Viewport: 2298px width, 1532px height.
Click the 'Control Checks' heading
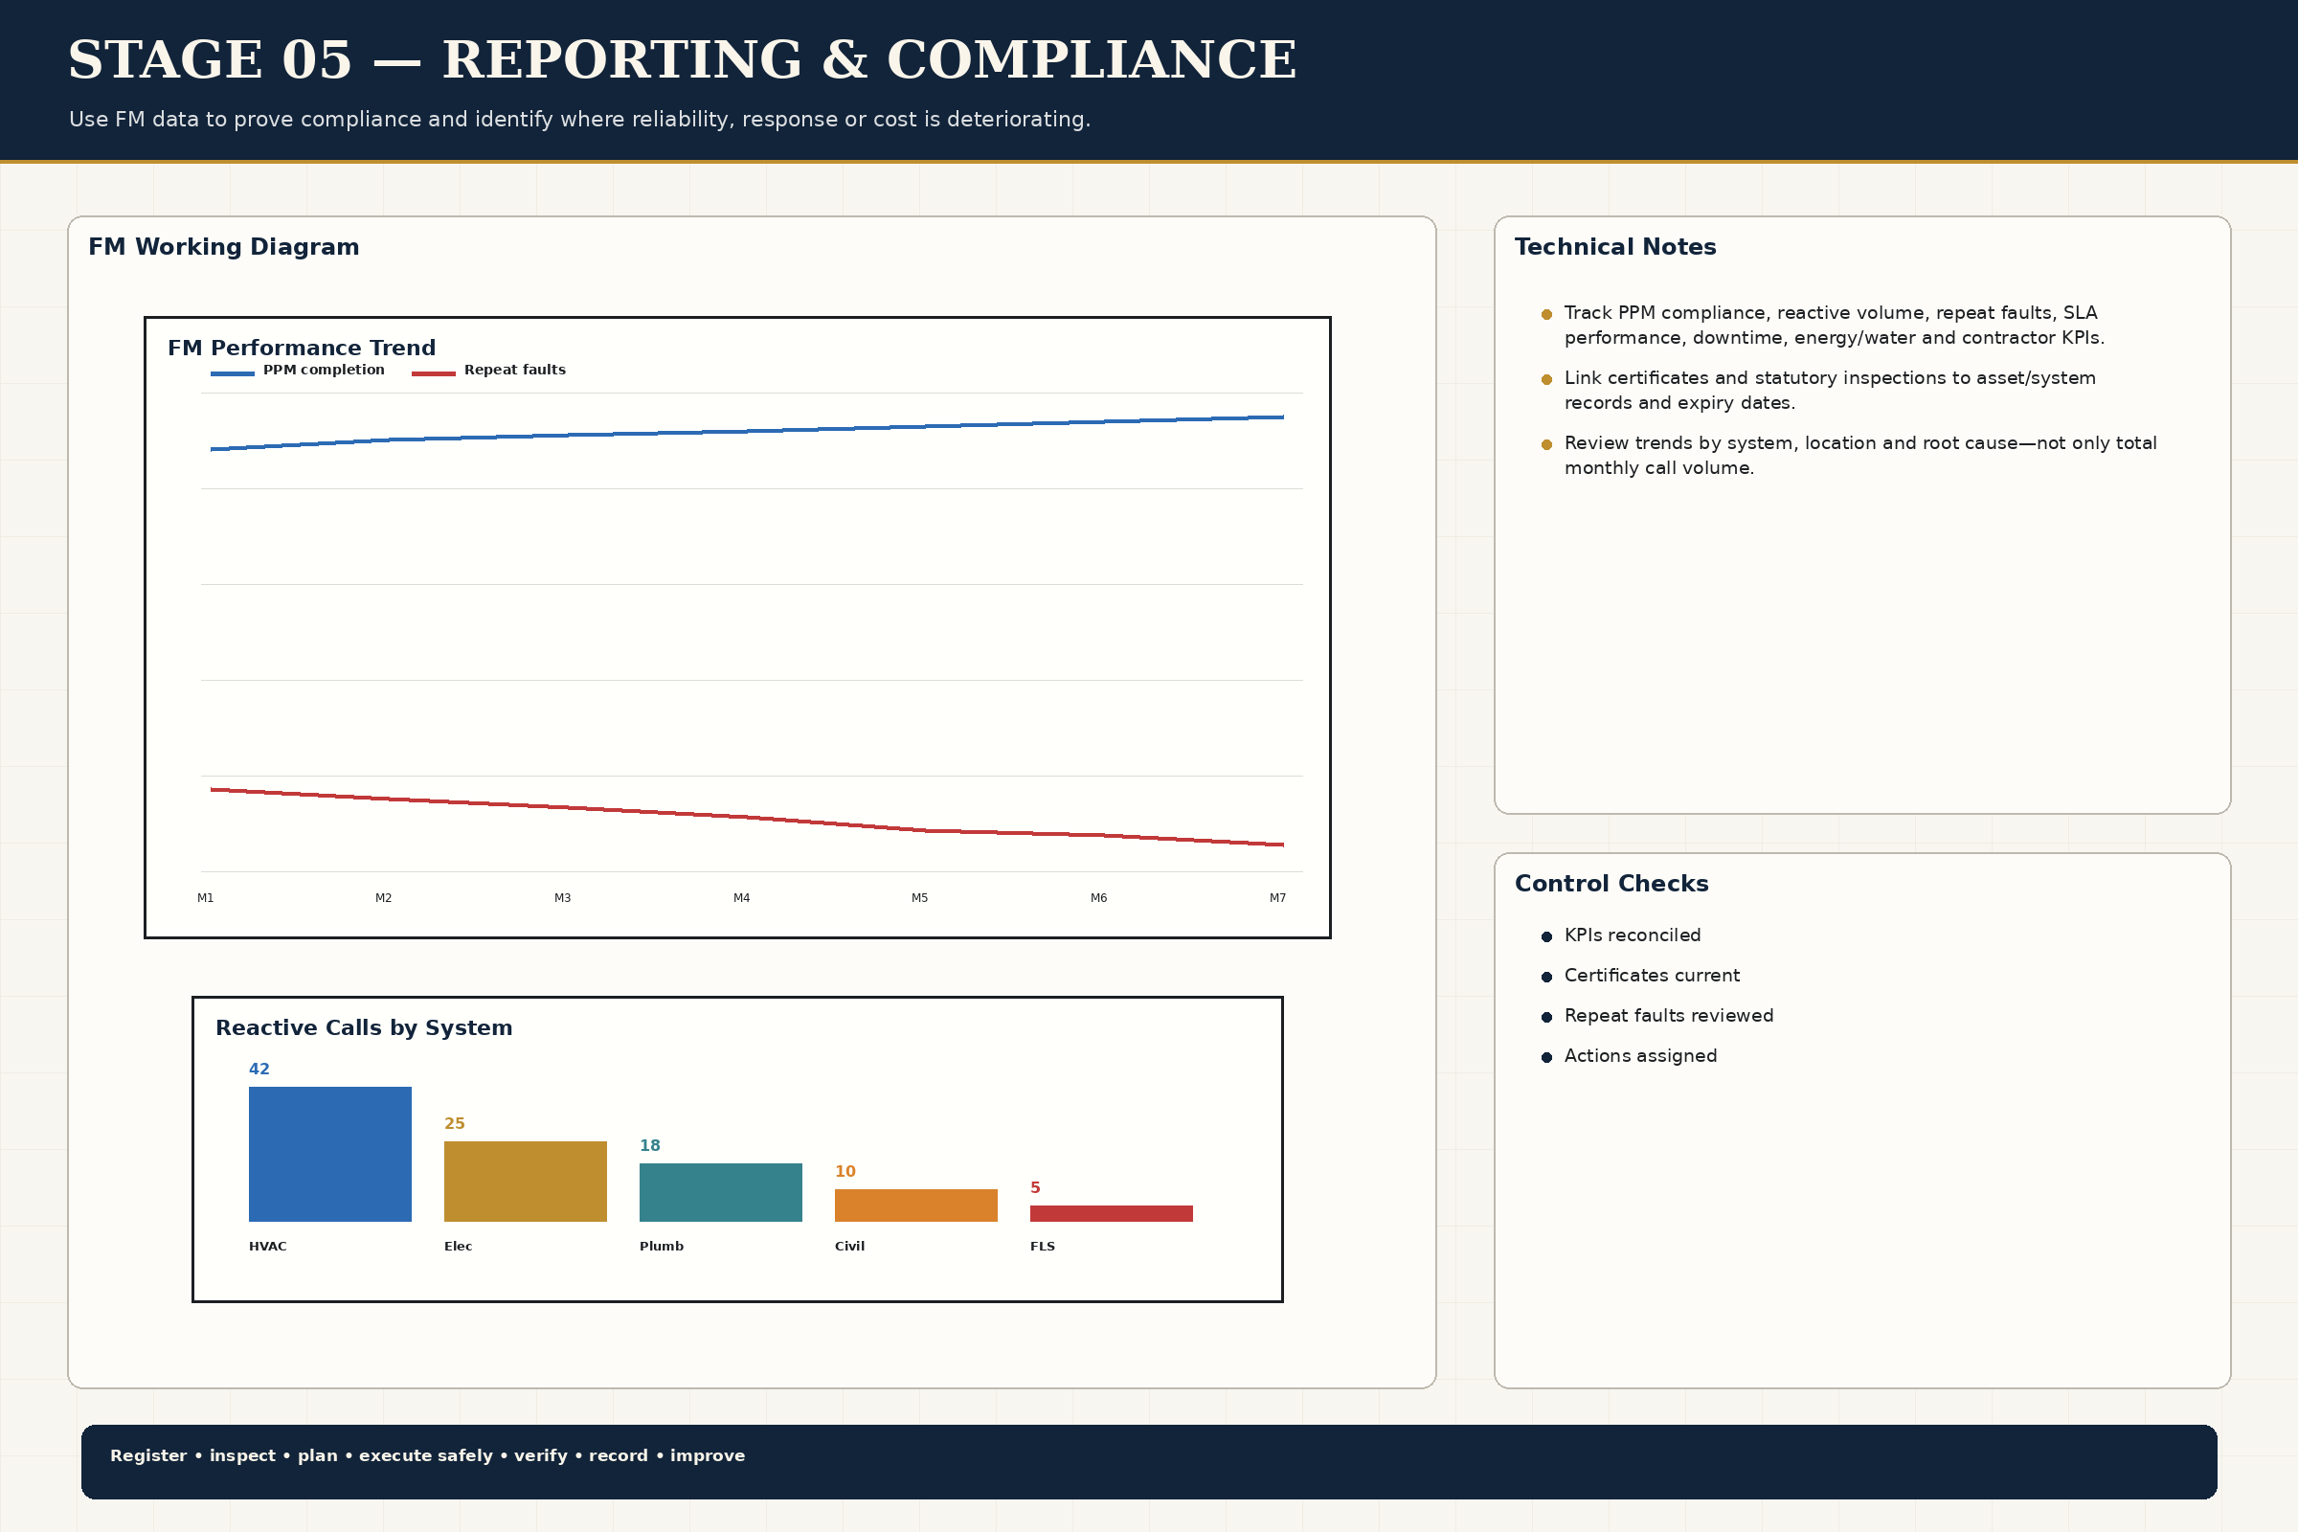pyautogui.click(x=1611, y=884)
